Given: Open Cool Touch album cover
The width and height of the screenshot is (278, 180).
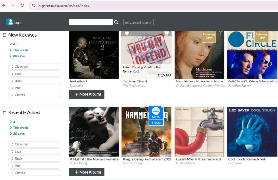Looking at the screenshot, I should [x=252, y=132].
